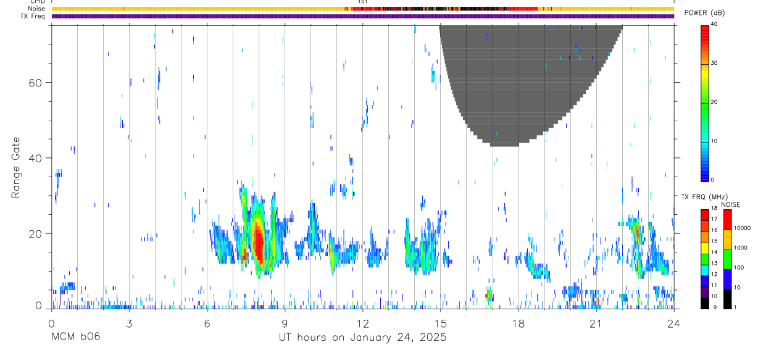Image resolution: width=758 pixels, height=350 pixels.
Task: Click the purple TX Freq strip along the top
Action: pyautogui.click(x=362, y=16)
